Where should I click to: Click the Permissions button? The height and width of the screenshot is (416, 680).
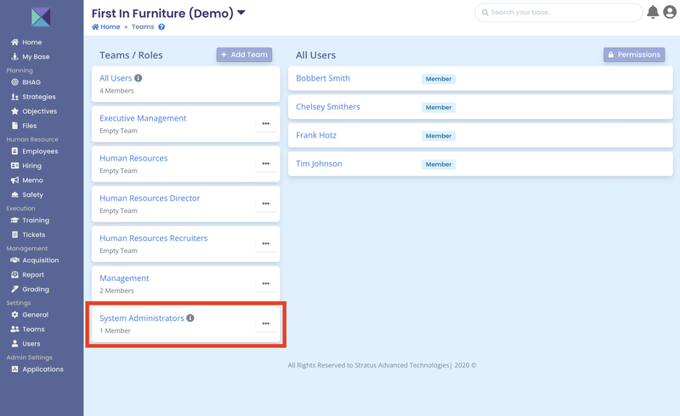(633, 54)
